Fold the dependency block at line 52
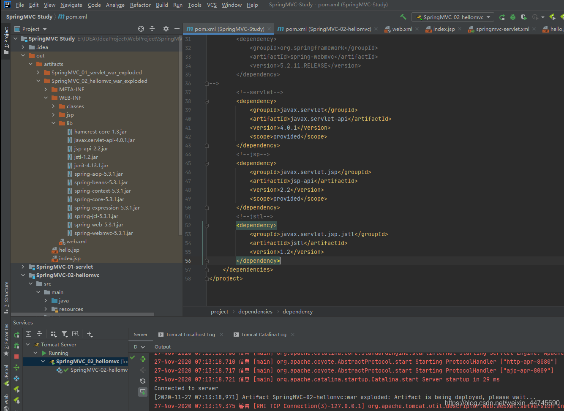The width and height of the screenshot is (564, 411). (x=207, y=225)
